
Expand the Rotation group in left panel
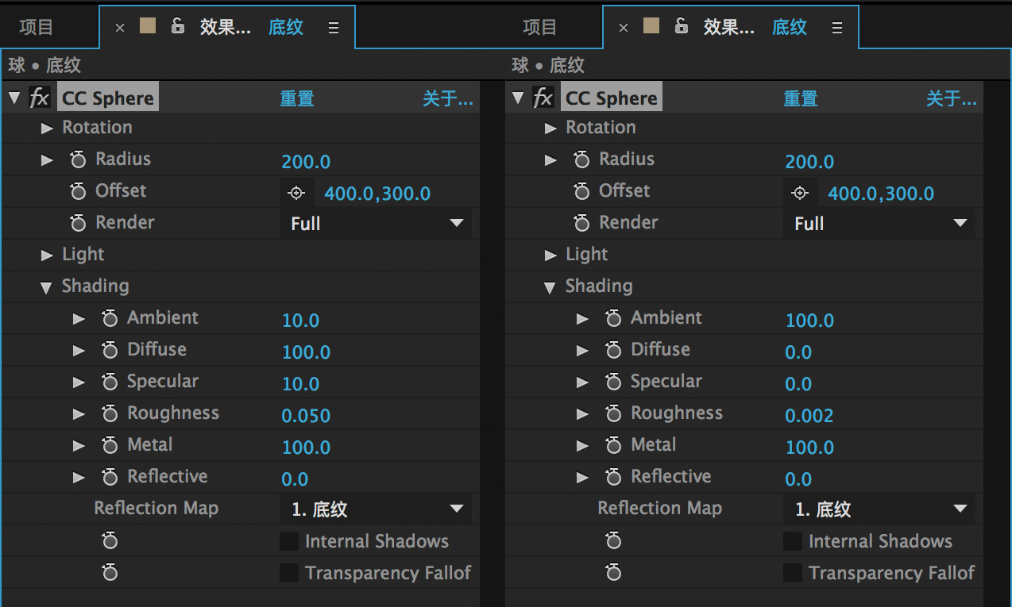(x=47, y=128)
